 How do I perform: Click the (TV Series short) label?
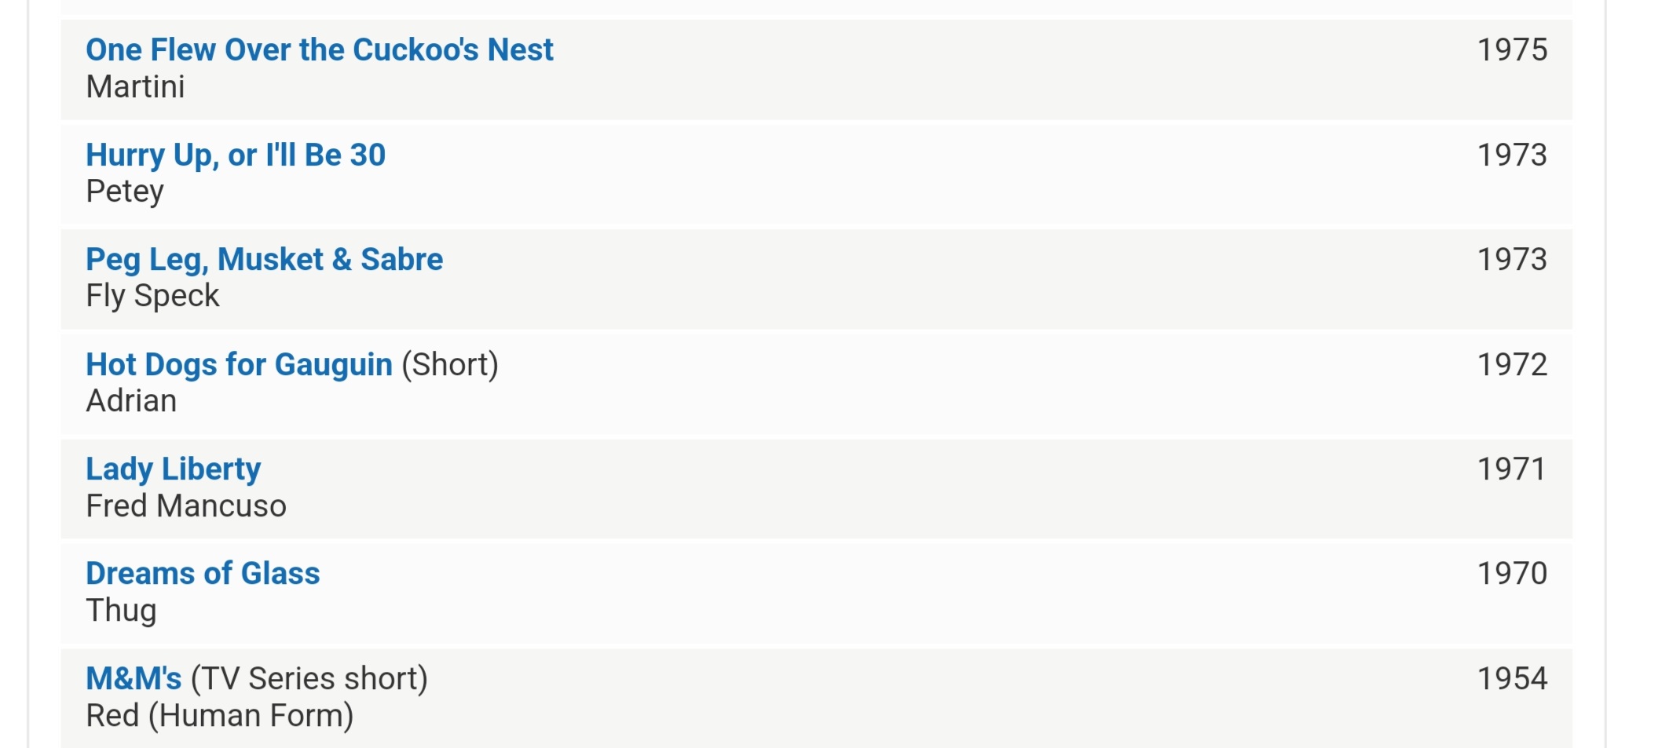coord(309,678)
